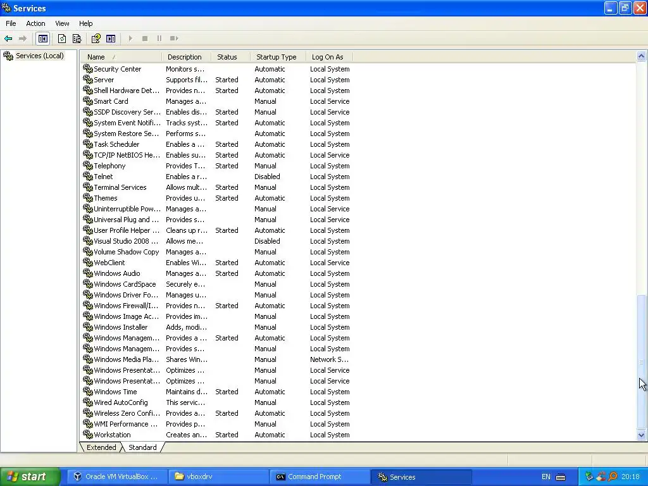
Task: Sort by the Status column header
Action: tap(230, 57)
